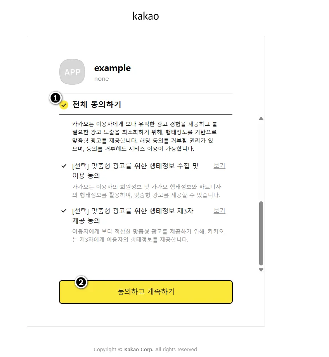Click the scroll up arrow of the consent list
The image size is (329, 357).
pyautogui.click(x=261, y=119)
